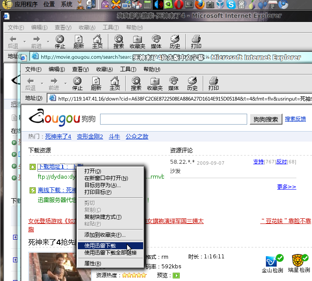Open 工具 menu in front IE window
The image size is (312, 281).
[x=128, y=69]
